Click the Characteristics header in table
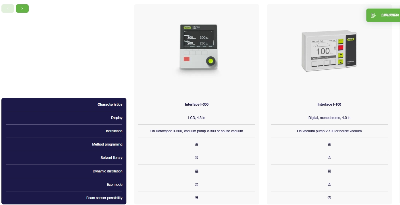 [110, 104]
